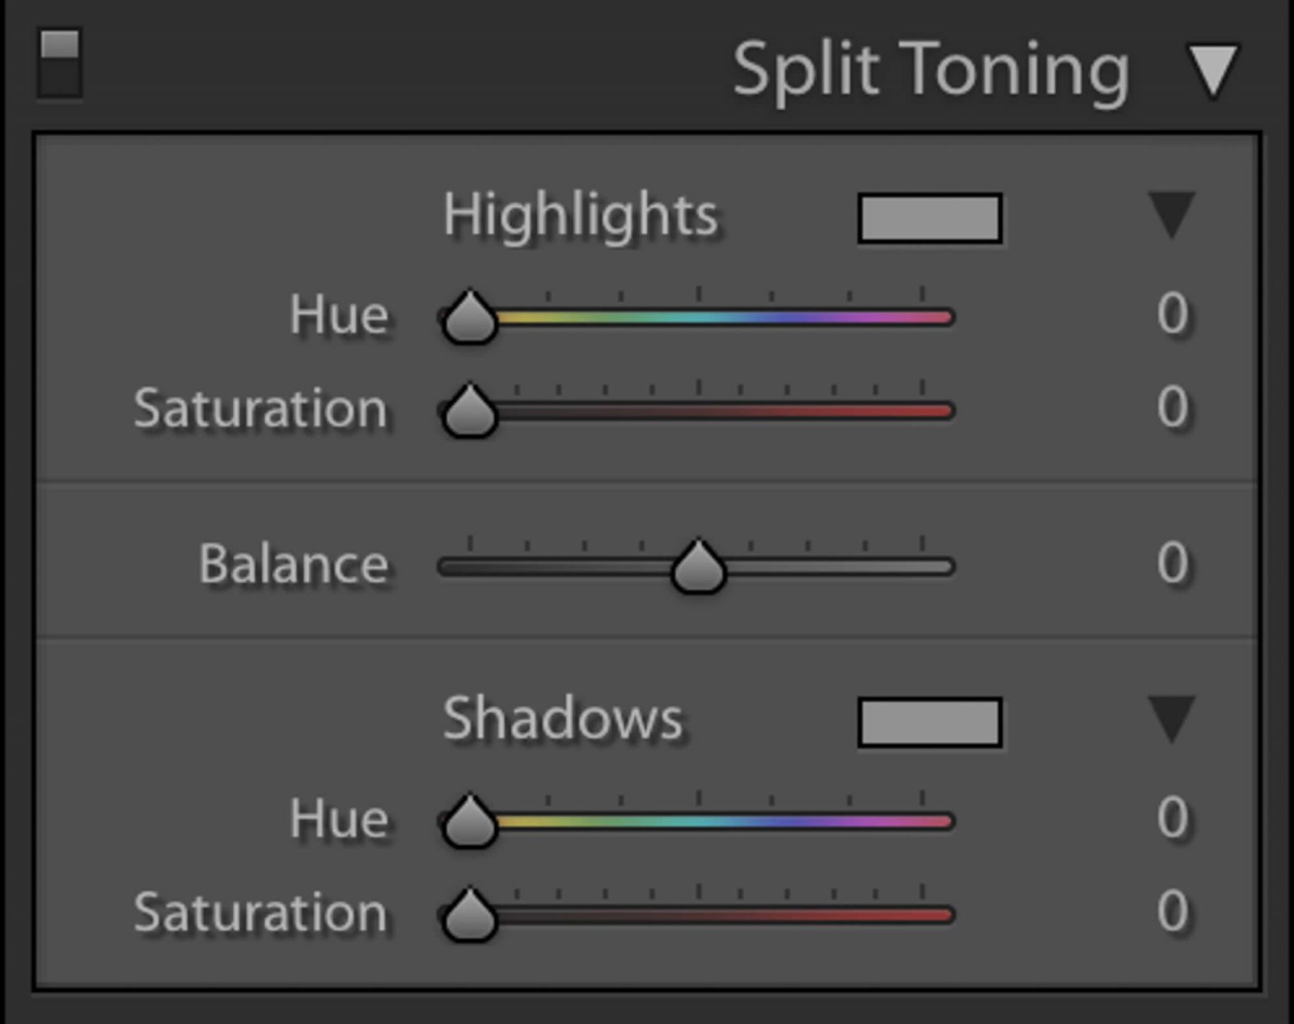The height and width of the screenshot is (1024, 1294).
Task: Click the Shadows Hue slider handle
Action: click(x=469, y=822)
